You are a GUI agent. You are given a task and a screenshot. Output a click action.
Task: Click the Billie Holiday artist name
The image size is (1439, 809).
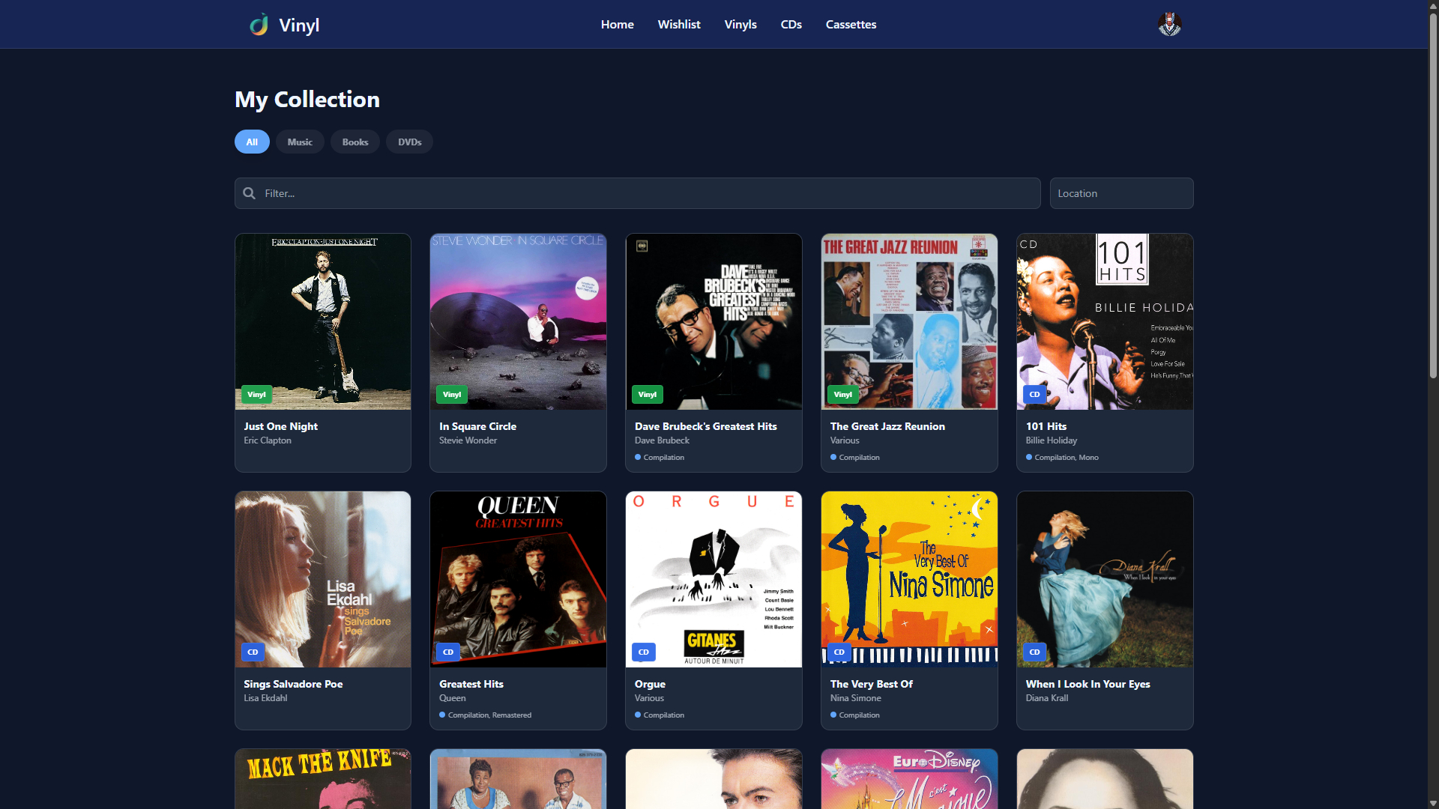[x=1051, y=440]
